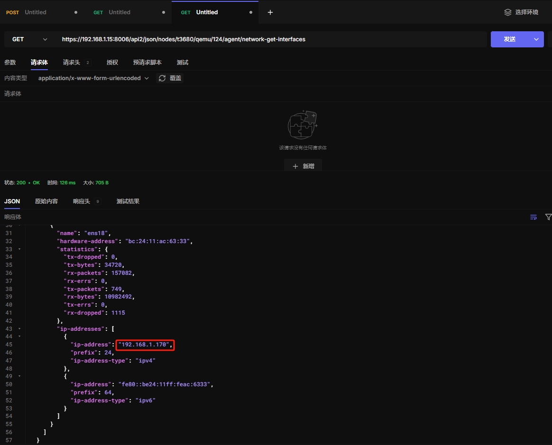Expand the arrow next to 发送 button

pos(536,39)
